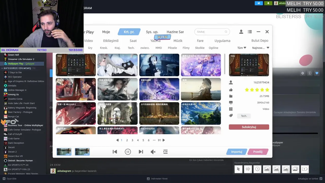Filter by the Filmy category

click(186, 48)
